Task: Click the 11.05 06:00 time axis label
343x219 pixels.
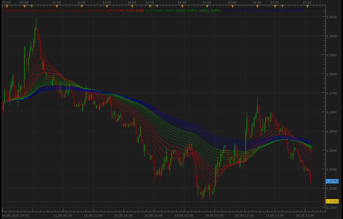Action: coord(63,215)
